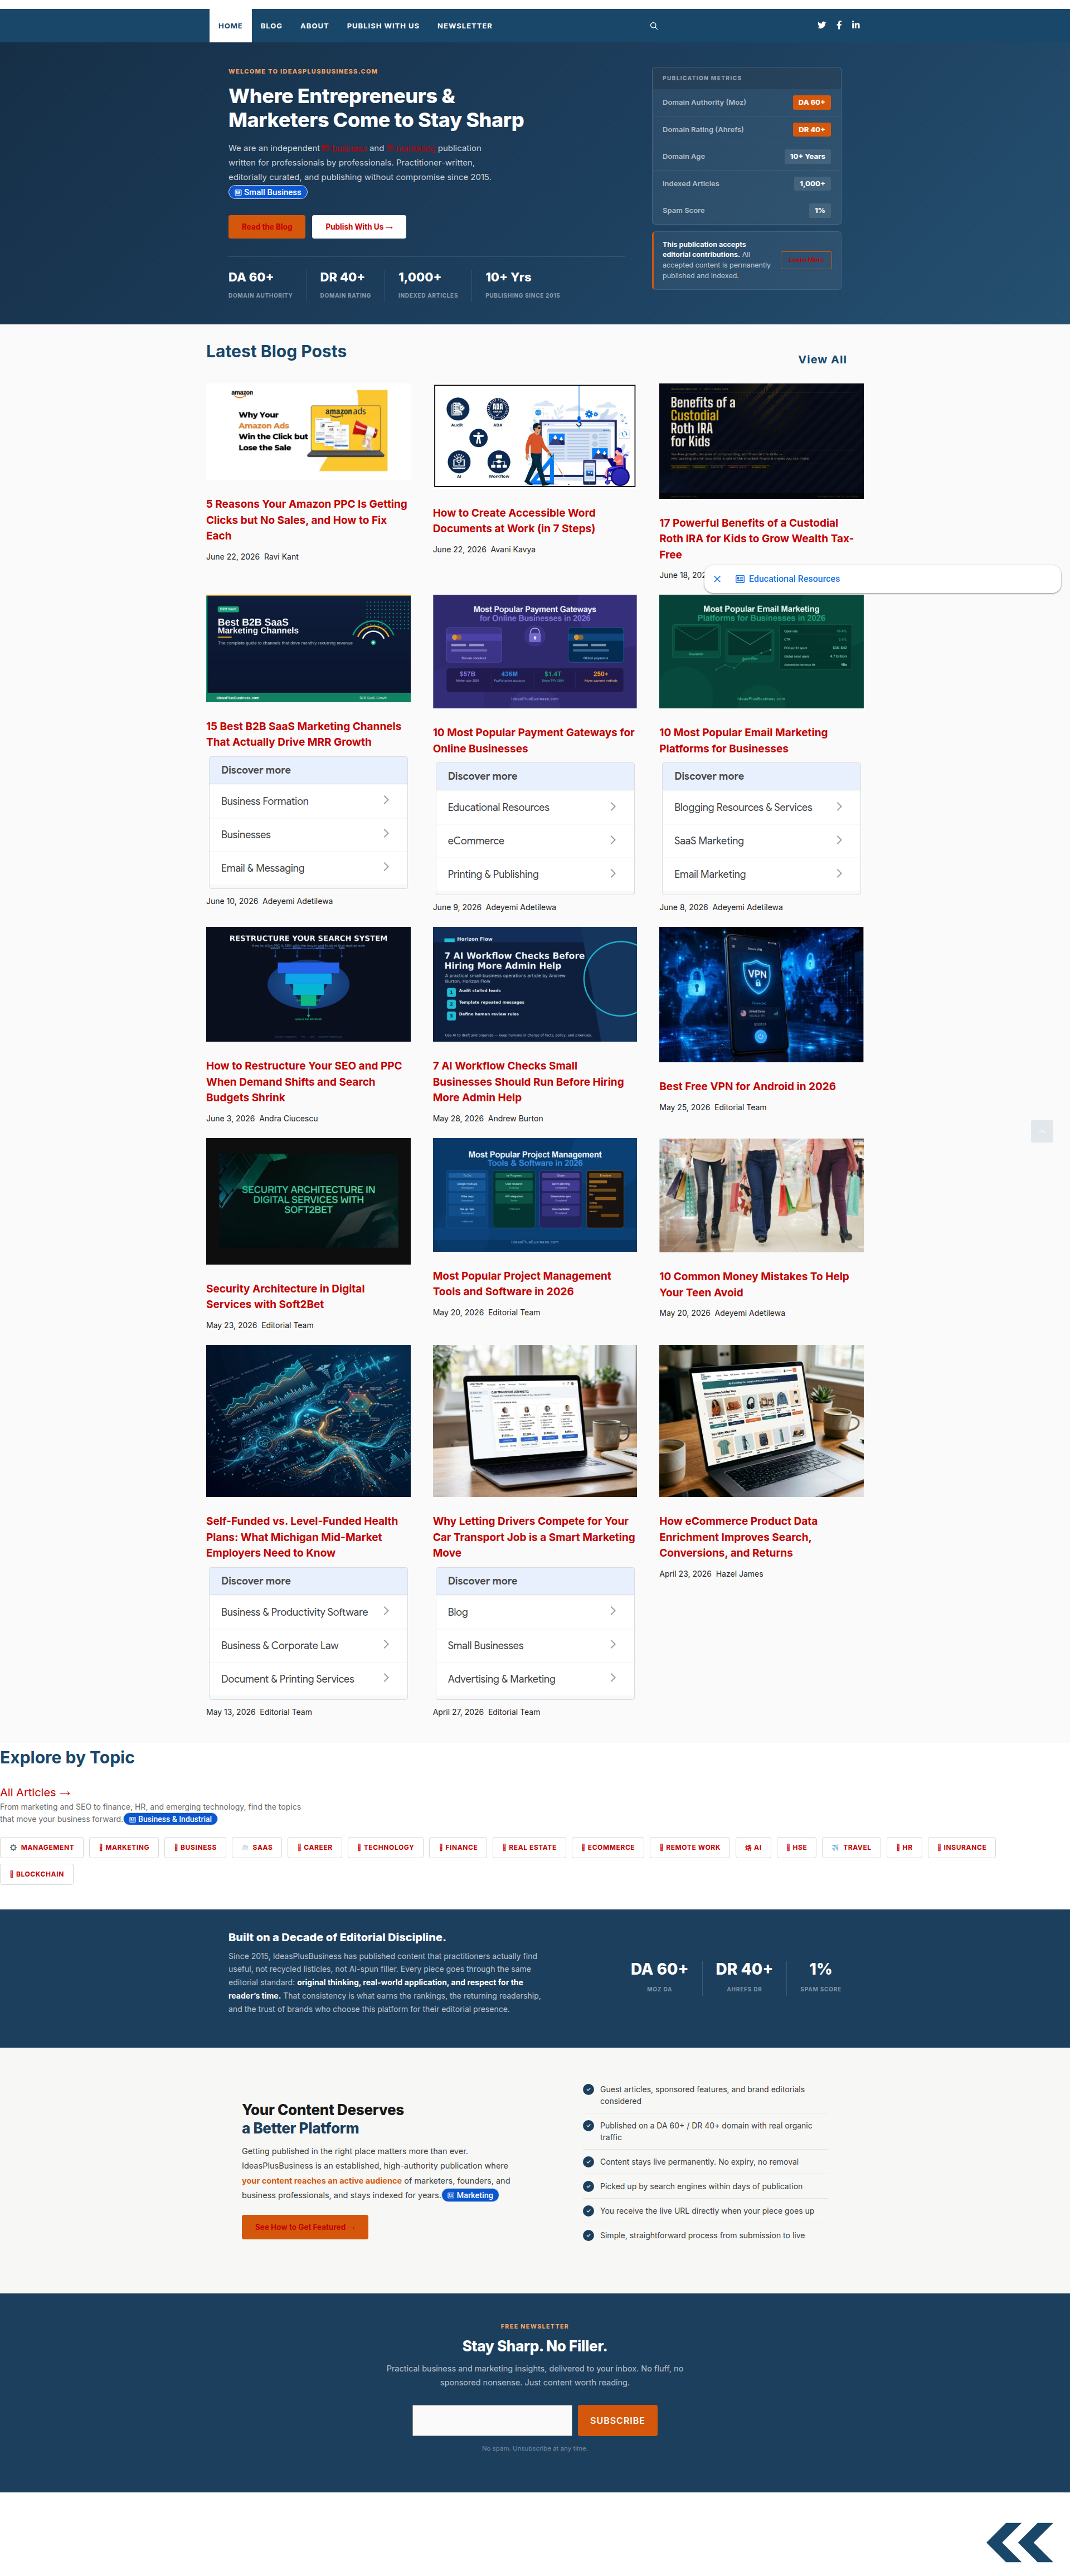Select the Insurance topic tag

(x=962, y=1847)
